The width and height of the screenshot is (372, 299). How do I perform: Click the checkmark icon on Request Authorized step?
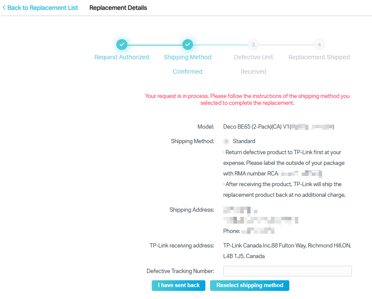(122, 44)
